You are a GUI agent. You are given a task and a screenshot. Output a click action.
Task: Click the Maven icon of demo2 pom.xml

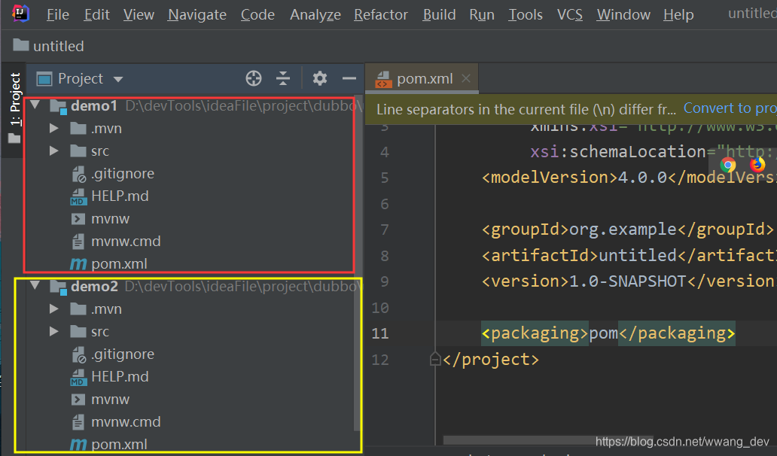[x=78, y=445]
